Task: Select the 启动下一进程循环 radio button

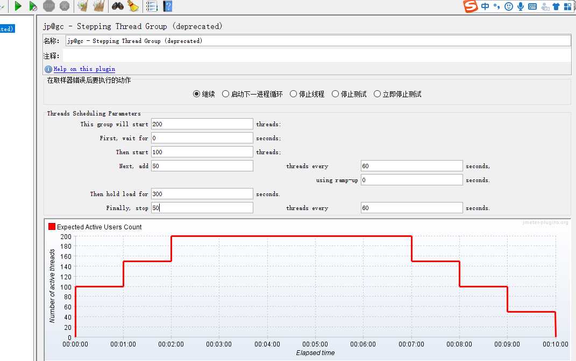Action: [225, 94]
